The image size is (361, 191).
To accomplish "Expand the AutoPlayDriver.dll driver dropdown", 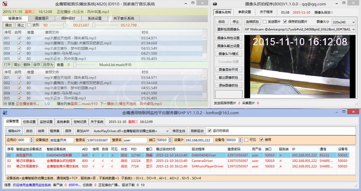I will [131, 131].
